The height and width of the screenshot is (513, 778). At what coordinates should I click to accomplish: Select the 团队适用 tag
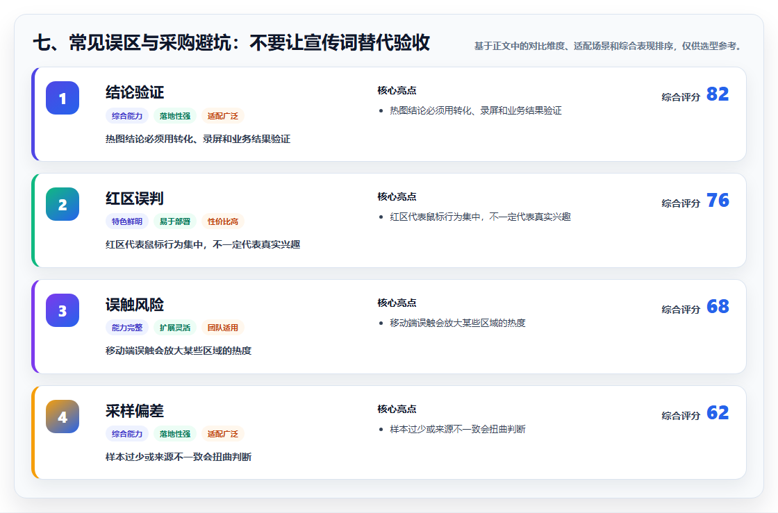pos(223,328)
